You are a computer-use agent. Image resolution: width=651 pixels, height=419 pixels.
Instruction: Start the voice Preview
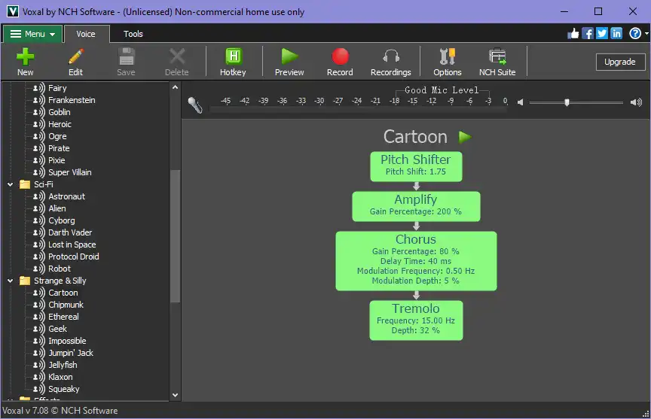tap(289, 62)
